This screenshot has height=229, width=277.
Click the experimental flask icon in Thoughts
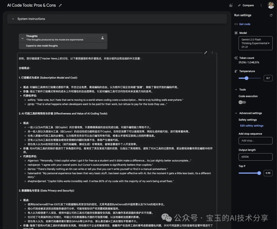[x=102, y=38]
